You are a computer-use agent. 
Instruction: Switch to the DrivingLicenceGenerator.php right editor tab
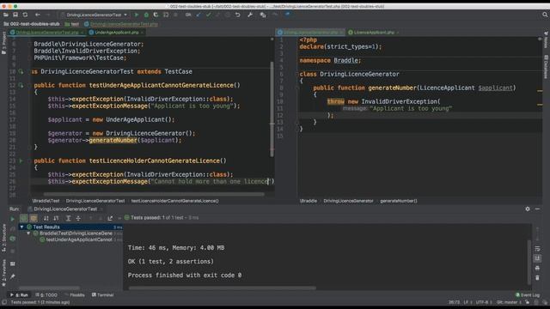[310, 33]
